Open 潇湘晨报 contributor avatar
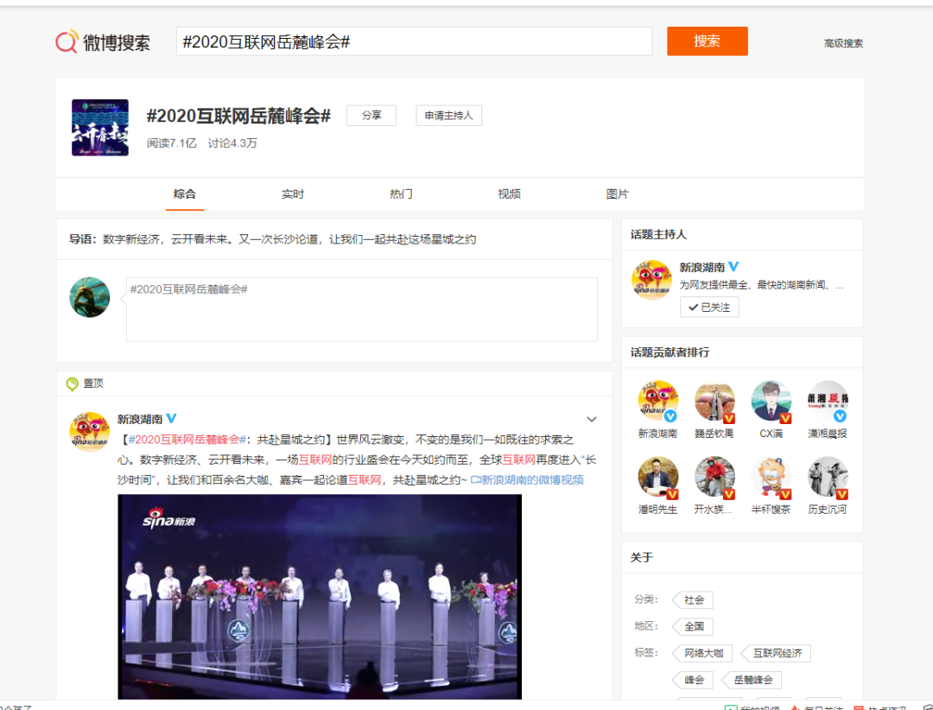This screenshot has height=710, width=933. pos(828,401)
